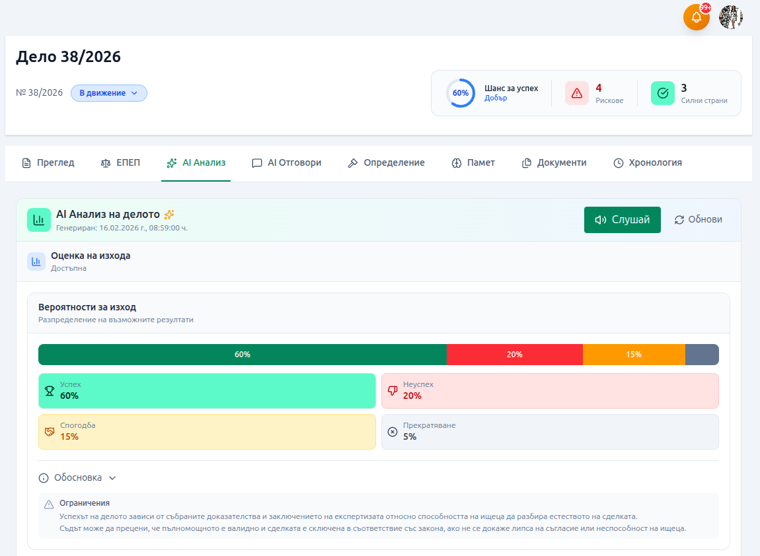Click the circled X icon in Прекратяване card
Screen dimensions: 760x556
393,432
